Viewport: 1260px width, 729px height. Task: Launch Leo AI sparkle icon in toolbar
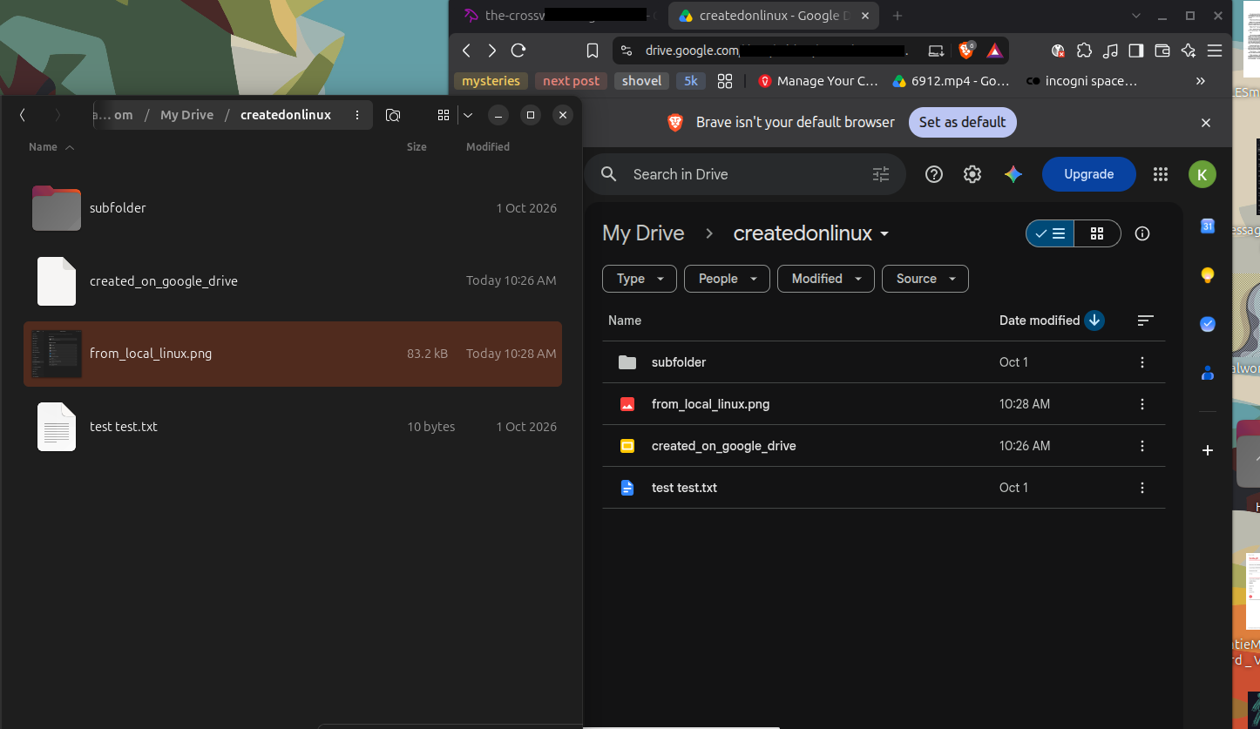point(1188,51)
